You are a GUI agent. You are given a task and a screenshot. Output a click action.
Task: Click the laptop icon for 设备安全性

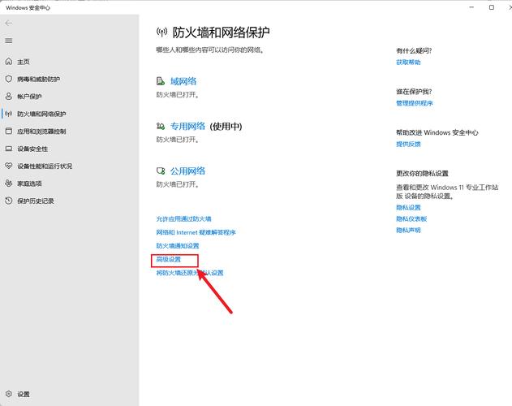coord(9,149)
